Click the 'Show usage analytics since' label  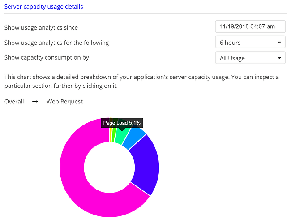[x=41, y=27]
